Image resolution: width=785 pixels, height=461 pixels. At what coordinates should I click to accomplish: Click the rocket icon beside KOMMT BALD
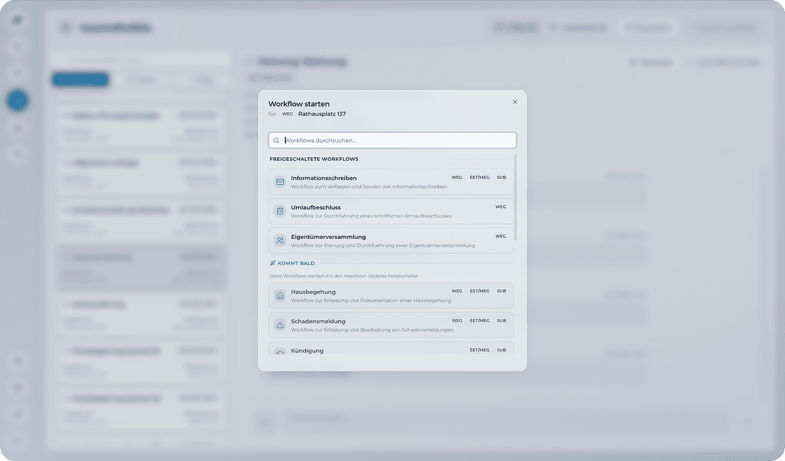point(273,263)
